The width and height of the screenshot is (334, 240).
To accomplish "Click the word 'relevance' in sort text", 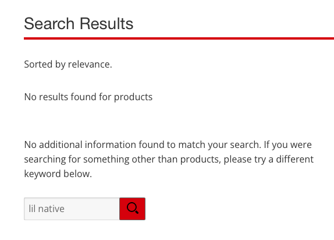I will [90, 64].
